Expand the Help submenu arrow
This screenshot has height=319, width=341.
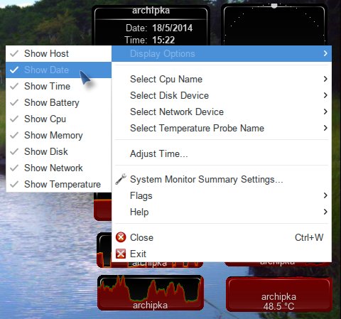[x=325, y=212]
